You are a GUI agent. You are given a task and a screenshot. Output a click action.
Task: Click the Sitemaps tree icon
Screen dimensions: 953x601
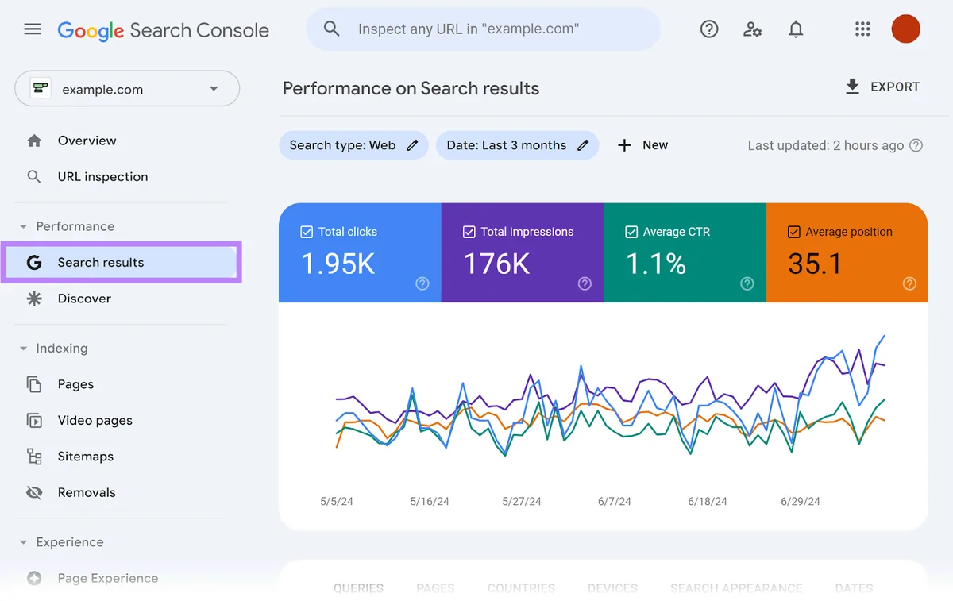[34, 457]
